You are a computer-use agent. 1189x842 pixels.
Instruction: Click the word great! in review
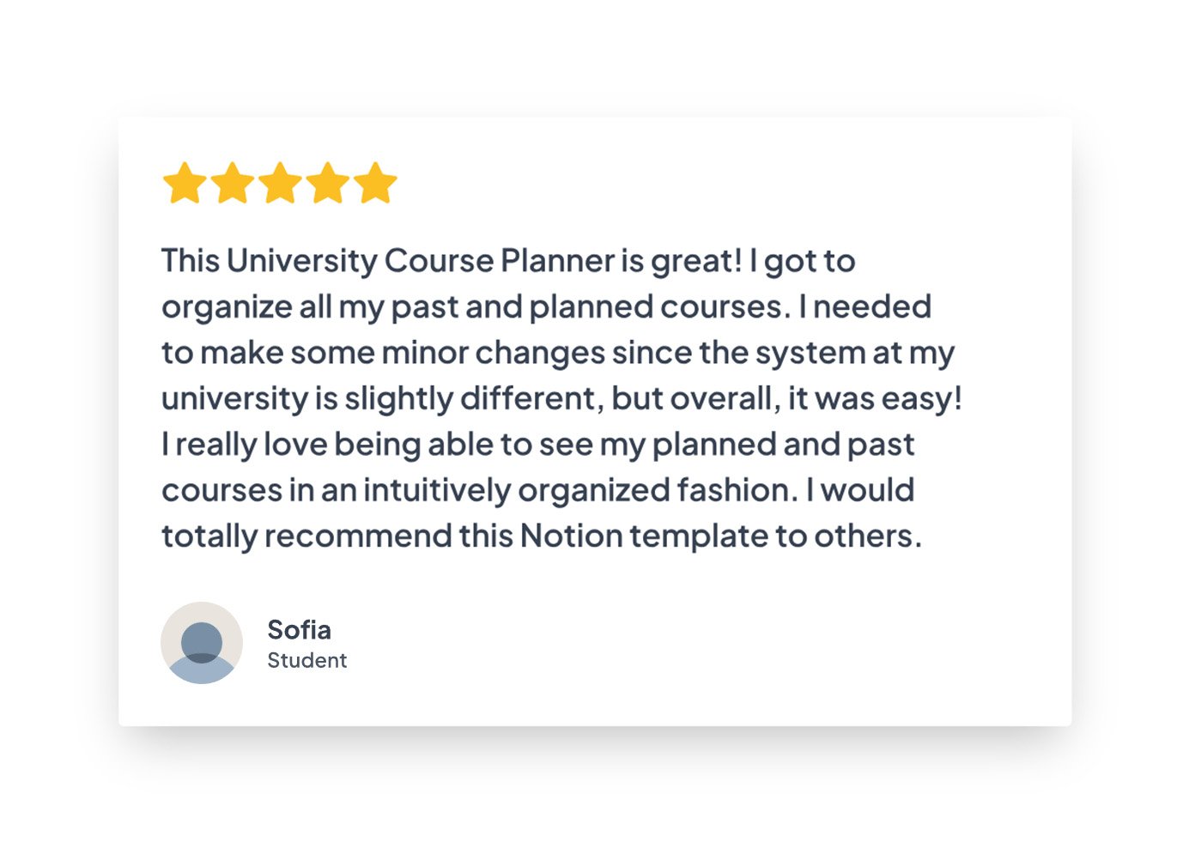(696, 262)
